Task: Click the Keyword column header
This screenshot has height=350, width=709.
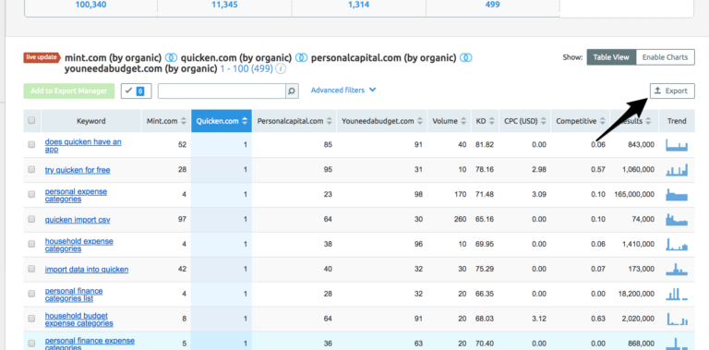Action: pos(90,121)
